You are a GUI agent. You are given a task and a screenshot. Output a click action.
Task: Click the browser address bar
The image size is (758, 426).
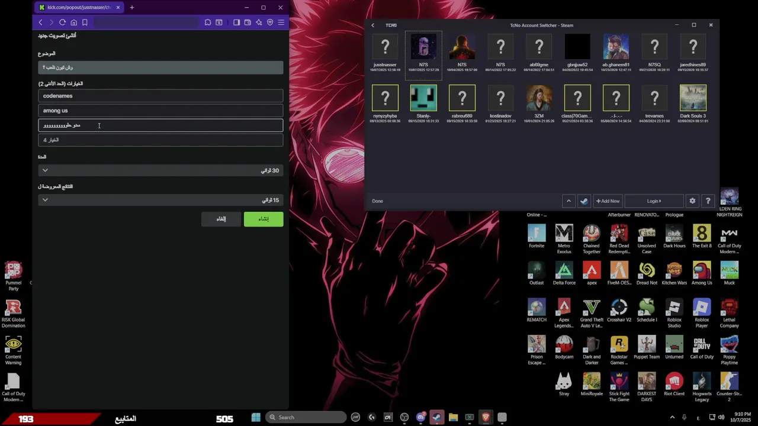pyautogui.click(x=145, y=22)
